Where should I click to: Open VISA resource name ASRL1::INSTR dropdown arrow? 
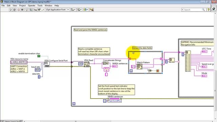click(x=26, y=62)
